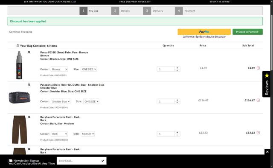This screenshot has width=273, height=168.
Task: Click the £4.89 price value
Action: tap(203, 68)
